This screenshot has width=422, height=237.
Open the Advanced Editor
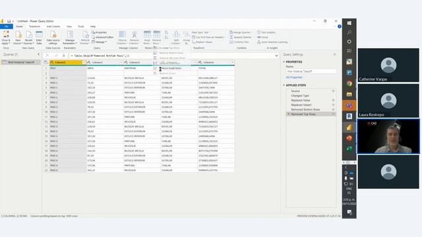pos(103,38)
